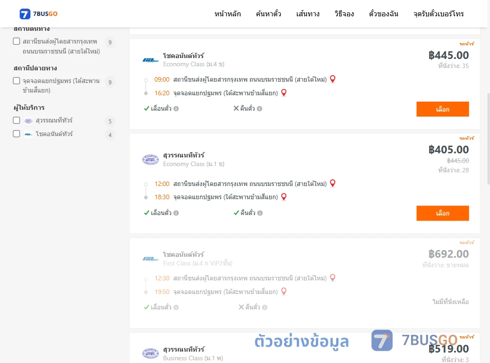Viewport: 490px width, 363px height.
Task: Open ตั๋วของฉัน menu item
Action: tap(383, 14)
